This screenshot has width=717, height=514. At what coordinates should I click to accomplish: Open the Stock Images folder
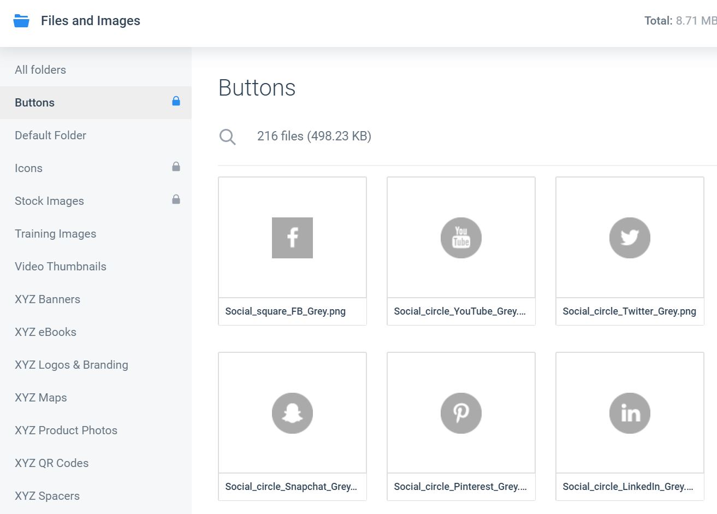[96, 201]
